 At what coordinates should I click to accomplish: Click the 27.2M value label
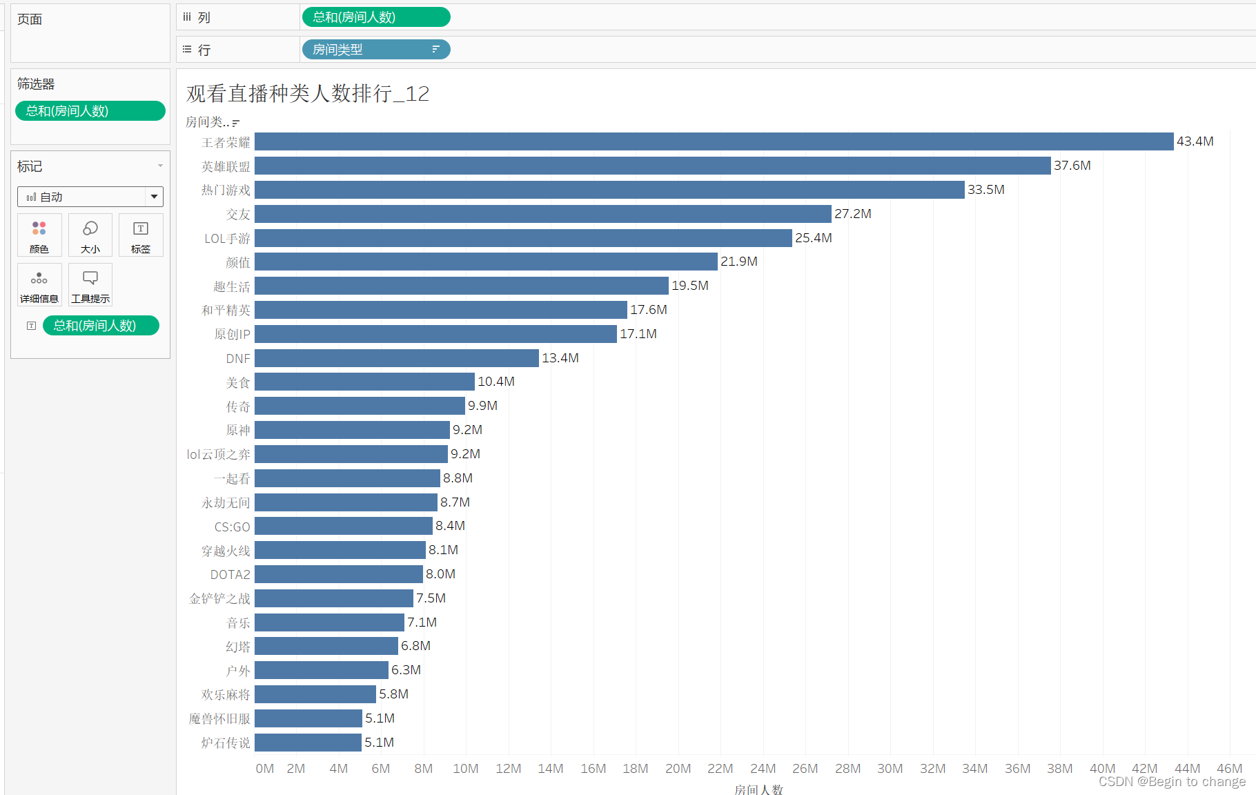coord(853,214)
